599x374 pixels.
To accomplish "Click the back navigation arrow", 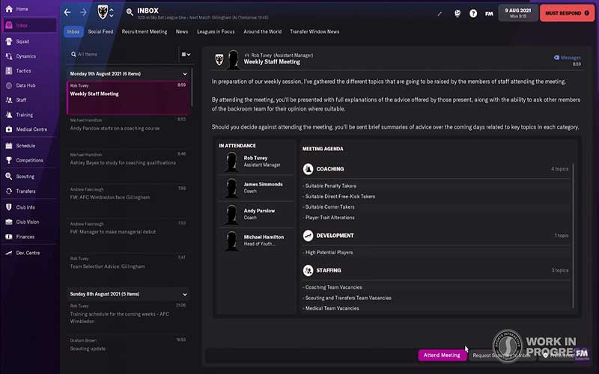I will click(x=67, y=12).
